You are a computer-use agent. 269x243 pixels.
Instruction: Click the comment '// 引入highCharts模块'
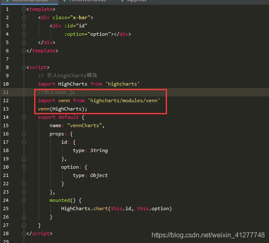pyautogui.click(x=67, y=76)
